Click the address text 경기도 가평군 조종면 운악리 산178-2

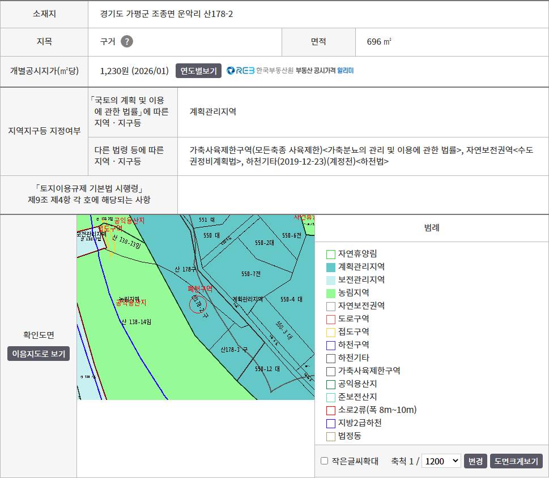[x=167, y=14]
